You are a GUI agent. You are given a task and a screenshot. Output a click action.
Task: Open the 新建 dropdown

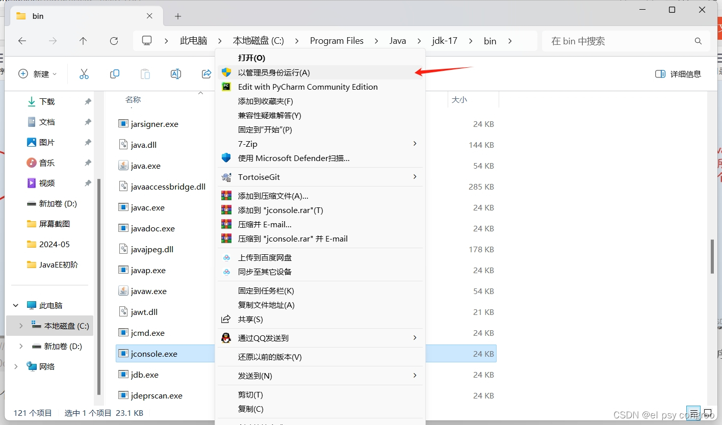[x=38, y=74]
